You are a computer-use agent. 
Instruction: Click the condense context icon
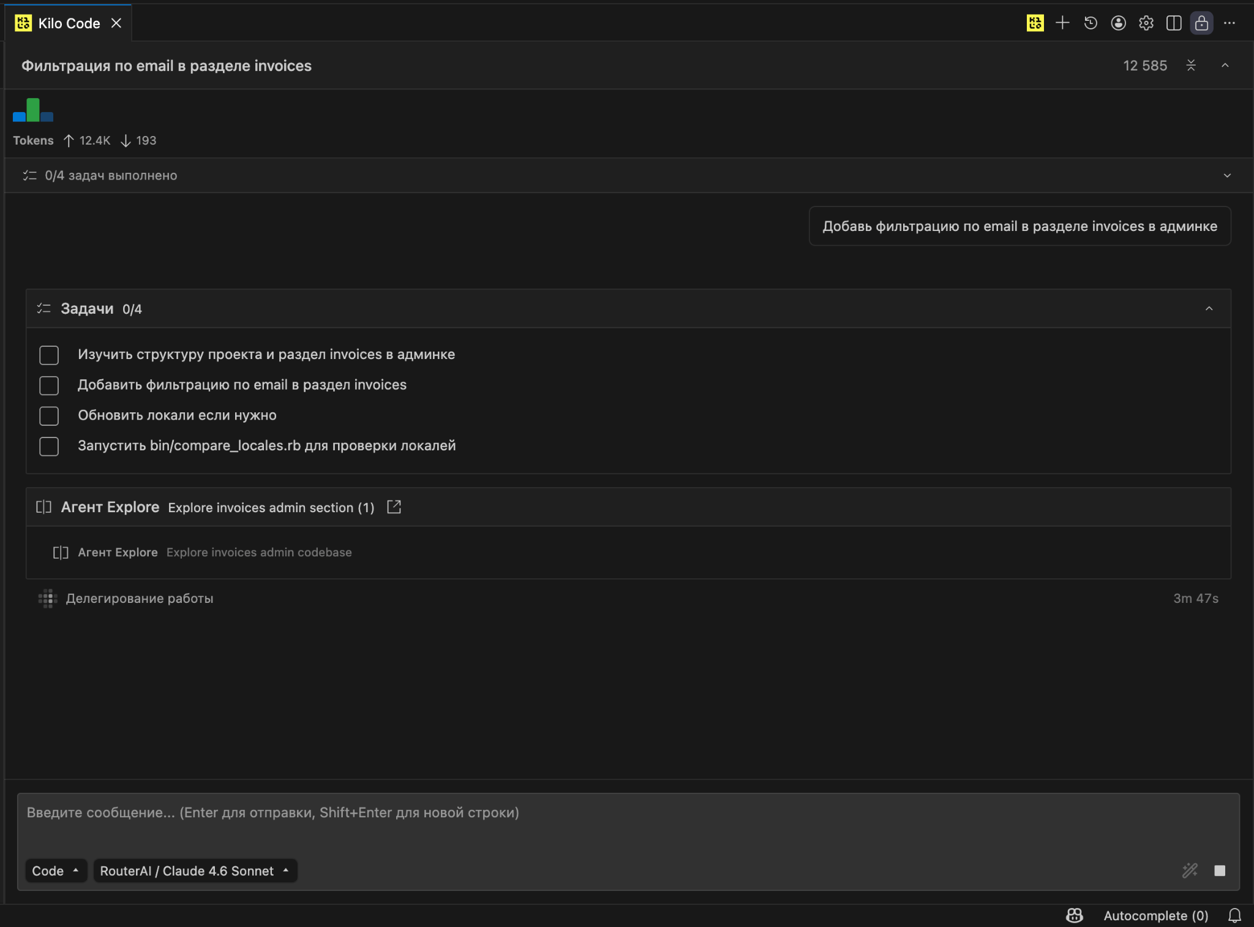pyautogui.click(x=1191, y=66)
